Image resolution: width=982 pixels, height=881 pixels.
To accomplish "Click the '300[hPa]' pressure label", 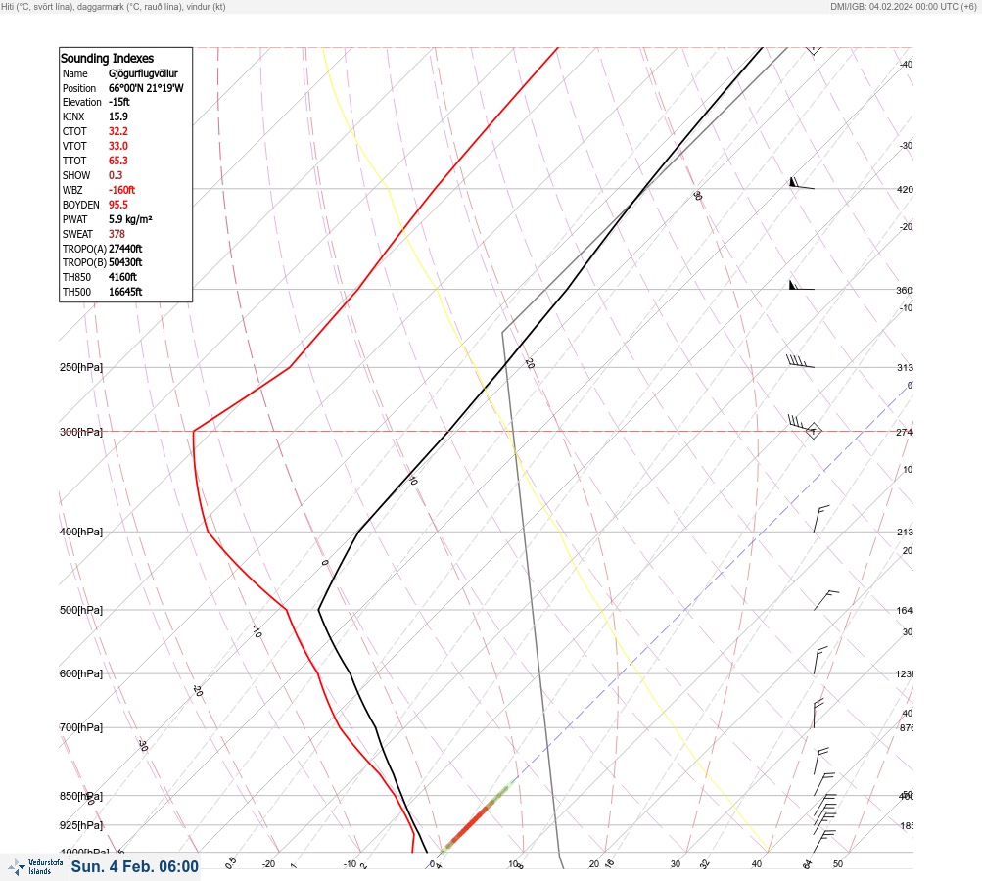I will (x=81, y=432).
